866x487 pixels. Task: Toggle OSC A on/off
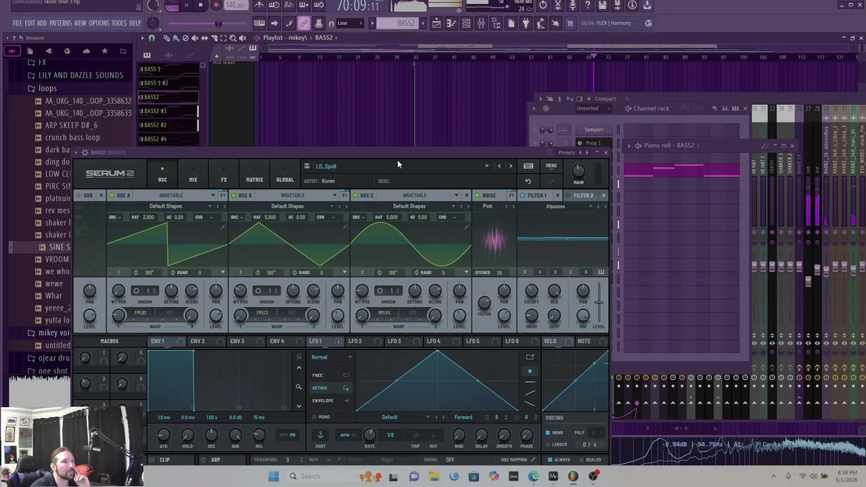(111, 195)
